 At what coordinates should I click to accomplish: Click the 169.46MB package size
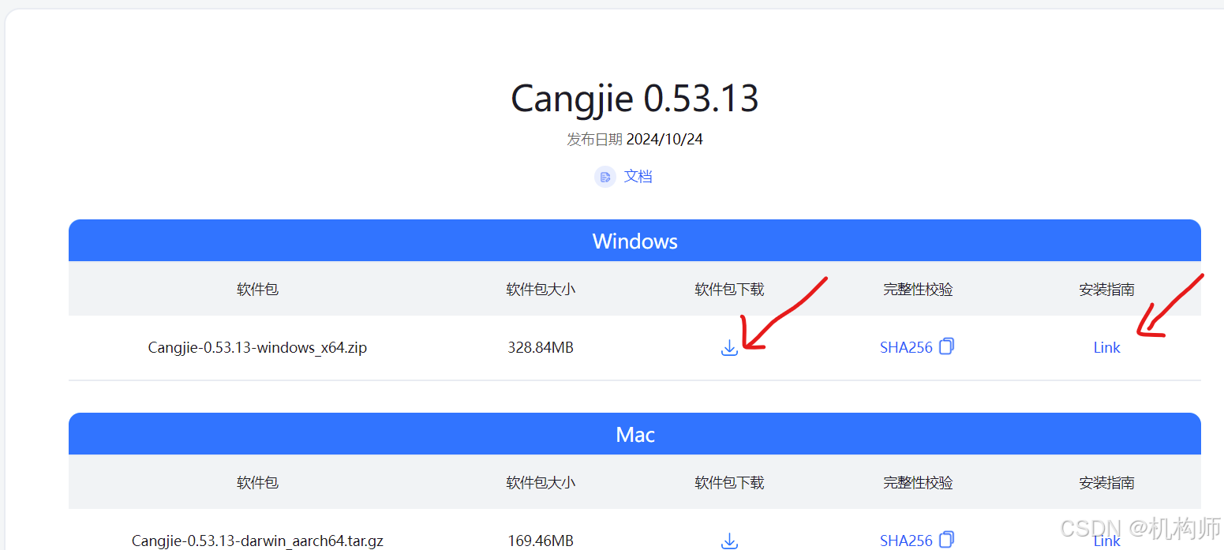point(541,541)
